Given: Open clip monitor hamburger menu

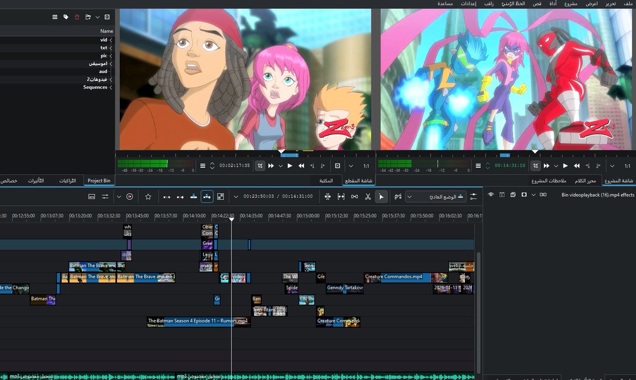Looking at the screenshot, I should (202, 166).
